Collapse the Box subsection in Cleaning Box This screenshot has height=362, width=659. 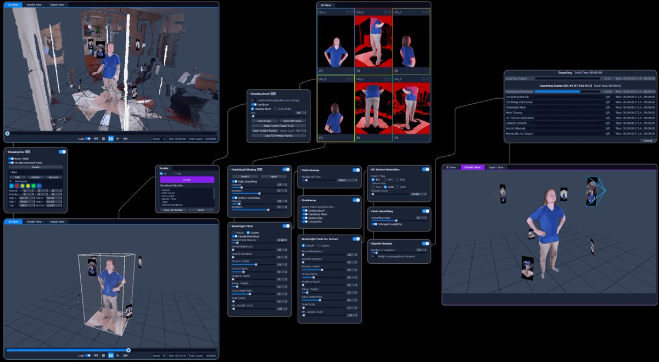[10, 172]
